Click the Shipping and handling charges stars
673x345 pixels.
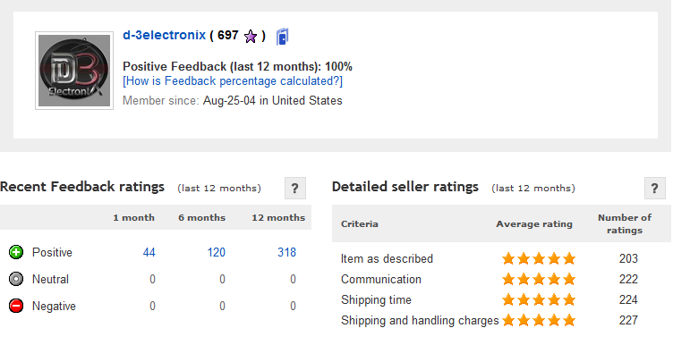point(539,320)
